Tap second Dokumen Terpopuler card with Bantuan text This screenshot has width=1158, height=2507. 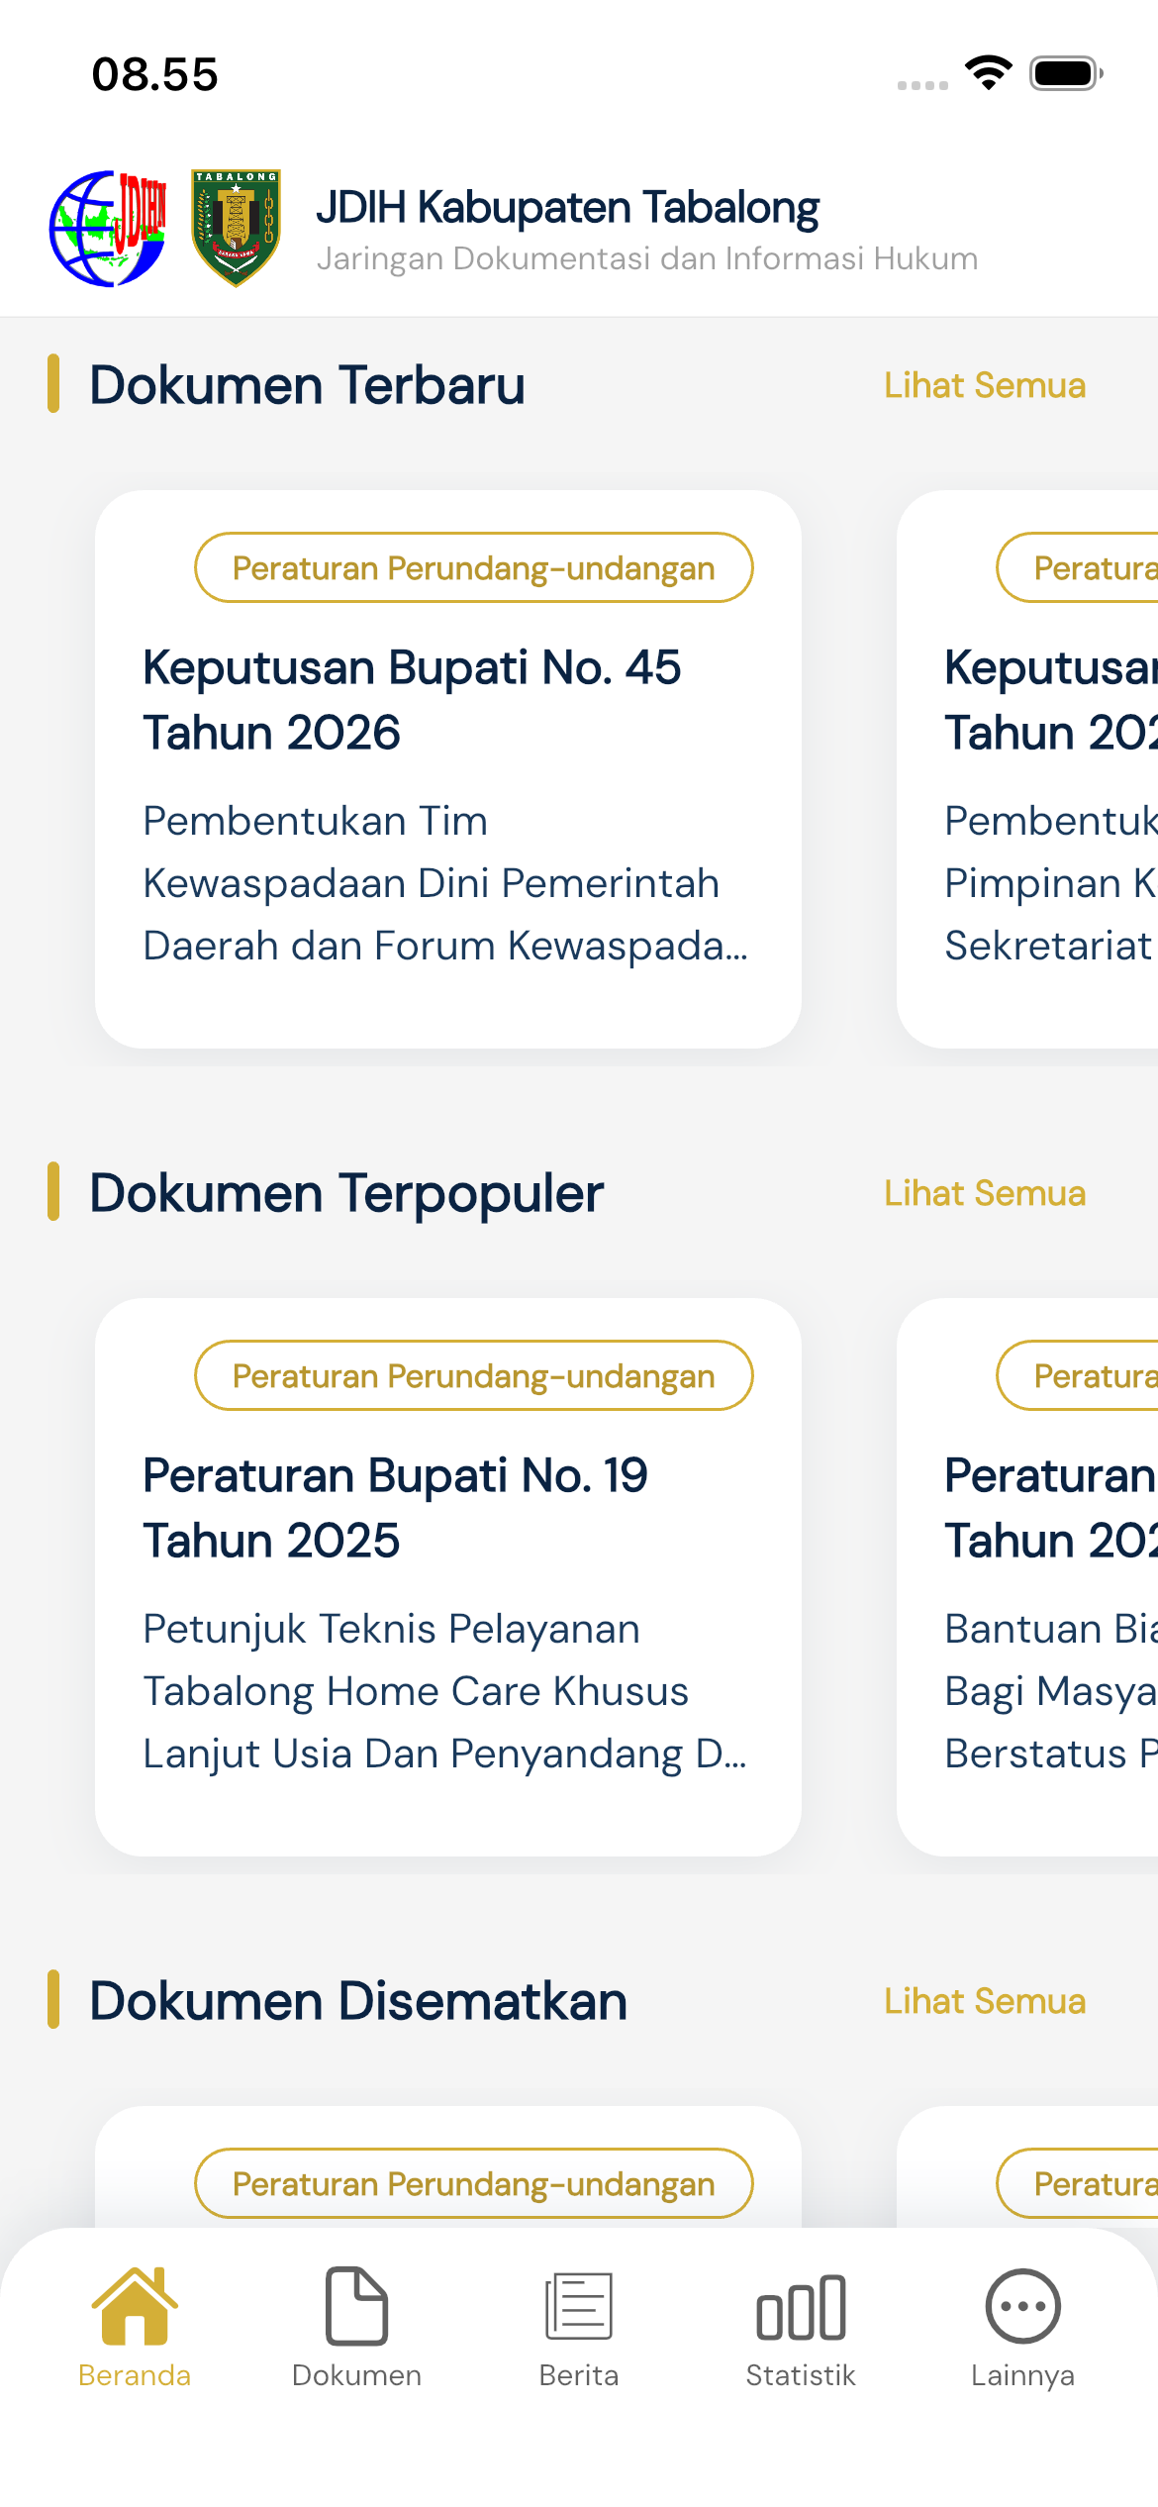pyautogui.click(x=1027, y=1577)
